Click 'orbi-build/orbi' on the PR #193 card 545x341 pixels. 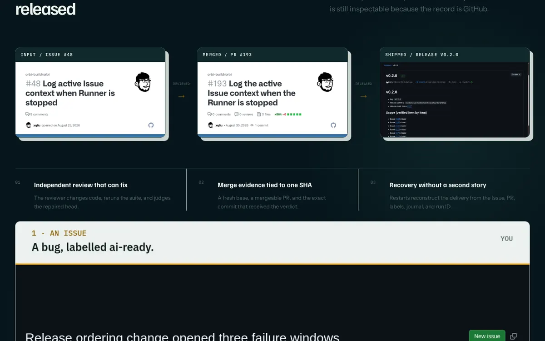[219, 74]
